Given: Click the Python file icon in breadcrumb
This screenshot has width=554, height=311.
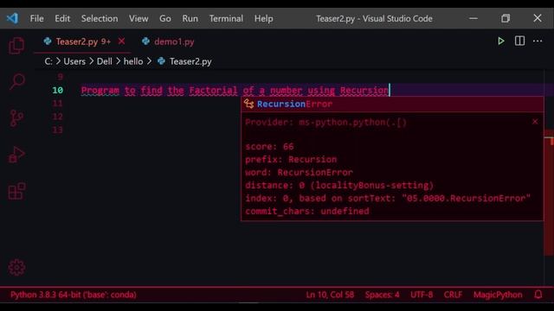Looking at the screenshot, I should tap(162, 61).
